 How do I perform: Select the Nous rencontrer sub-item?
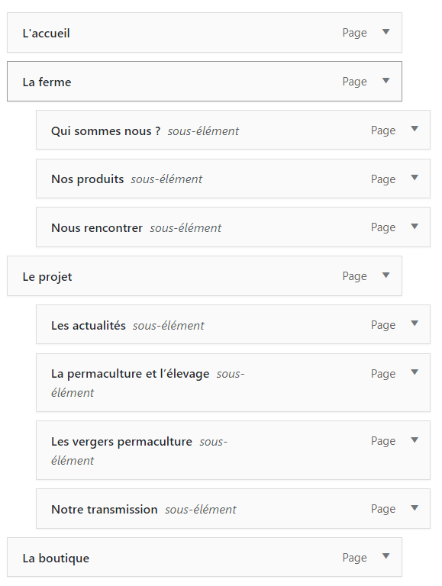(233, 227)
